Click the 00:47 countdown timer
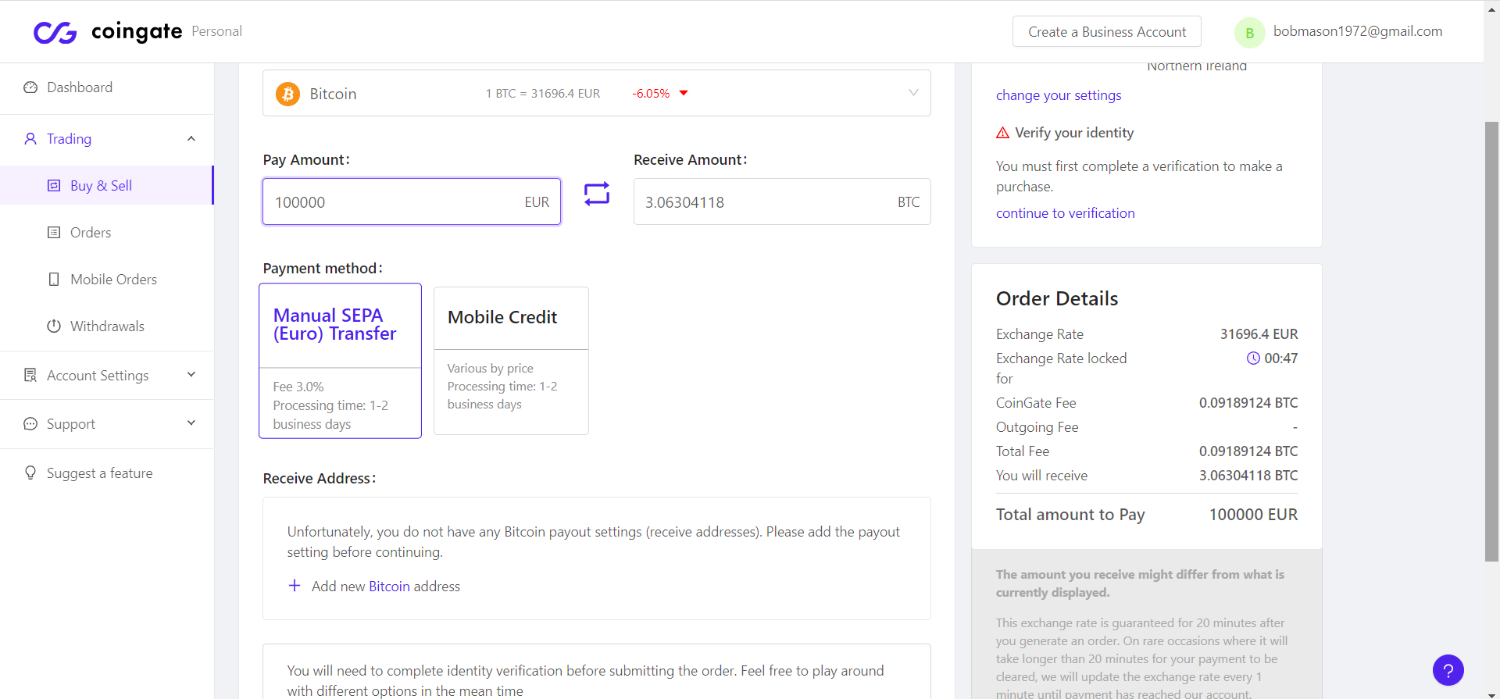The height and width of the screenshot is (699, 1500). 1281,358
